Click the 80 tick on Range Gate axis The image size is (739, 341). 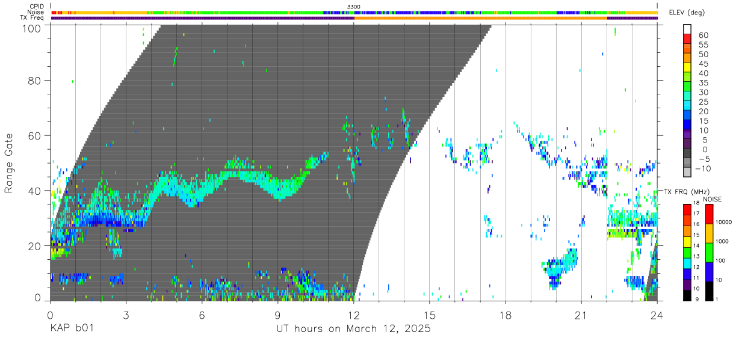[34, 81]
